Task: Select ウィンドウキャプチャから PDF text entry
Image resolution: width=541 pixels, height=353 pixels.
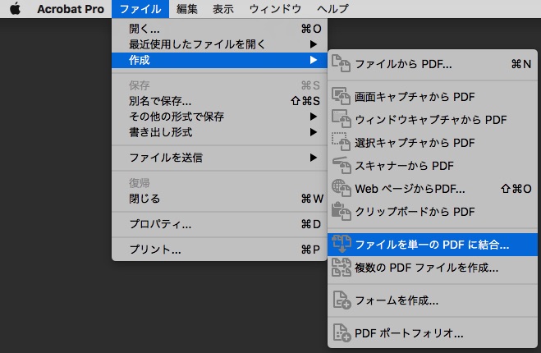Action: (431, 120)
